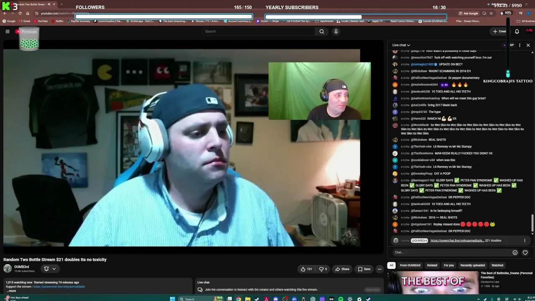Viewport: 535px width, 301px height.
Task: Click the browser back arrow
Action: (x=5, y=13)
